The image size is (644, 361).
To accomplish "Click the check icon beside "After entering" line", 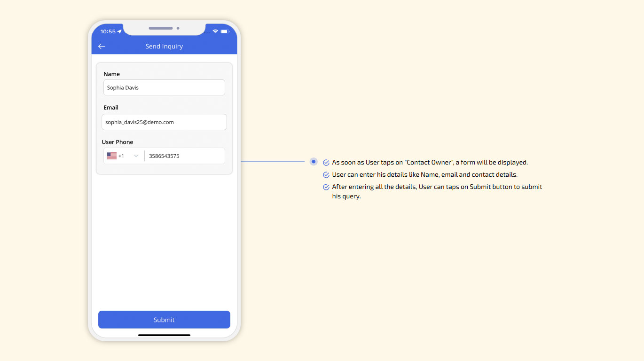I will (x=326, y=187).
